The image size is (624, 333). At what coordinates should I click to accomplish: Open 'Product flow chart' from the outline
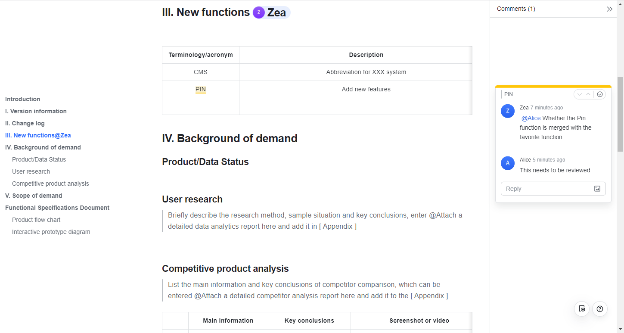[36, 220]
